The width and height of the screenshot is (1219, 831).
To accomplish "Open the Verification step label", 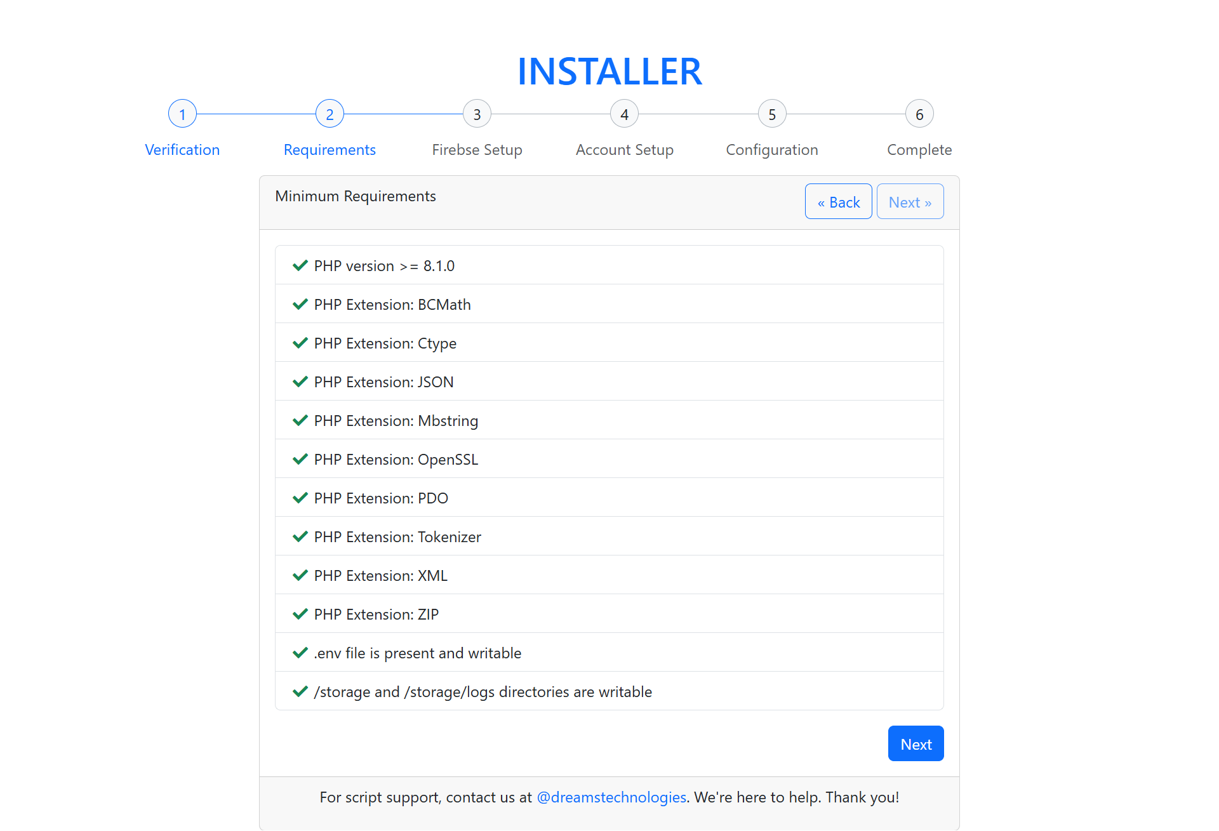I will click(x=182, y=150).
